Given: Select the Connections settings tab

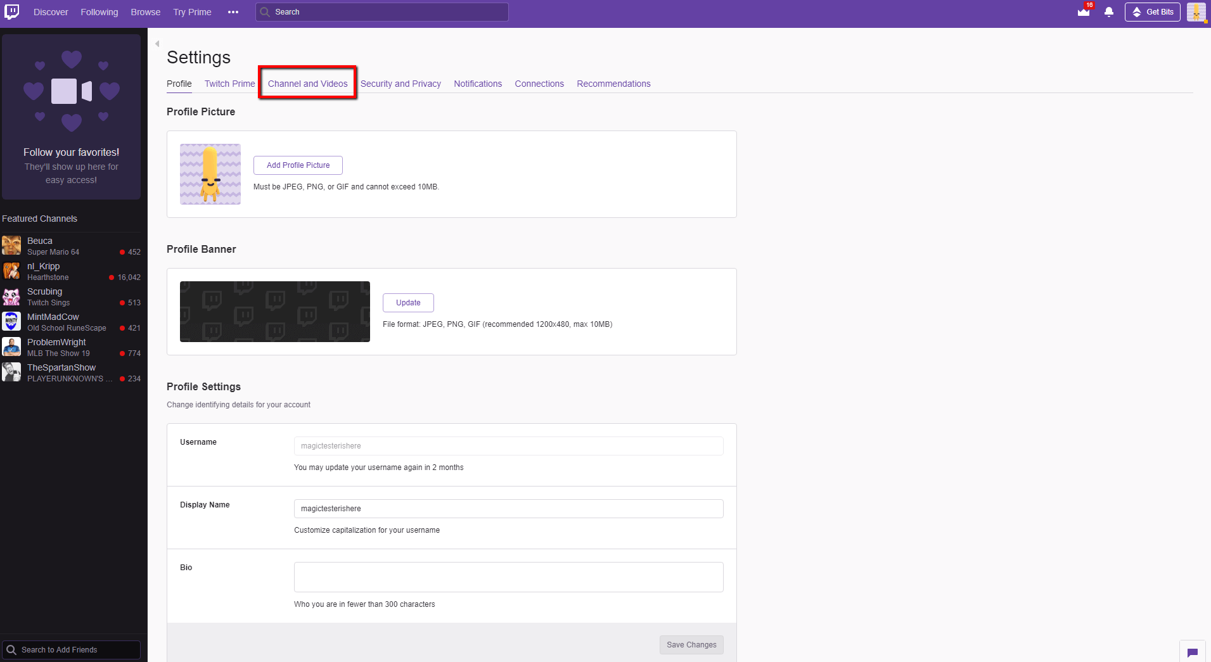Looking at the screenshot, I should point(539,83).
